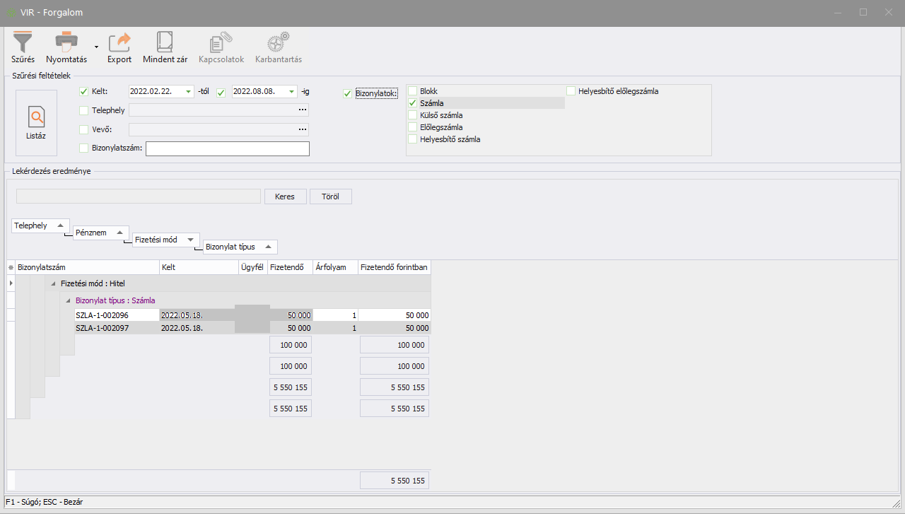Open the start date dropdown calendar
The height and width of the screenshot is (516, 905).
point(188,91)
